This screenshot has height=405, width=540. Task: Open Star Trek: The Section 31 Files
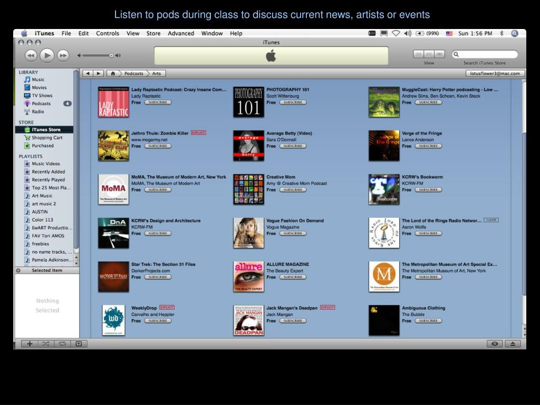pyautogui.click(x=163, y=265)
